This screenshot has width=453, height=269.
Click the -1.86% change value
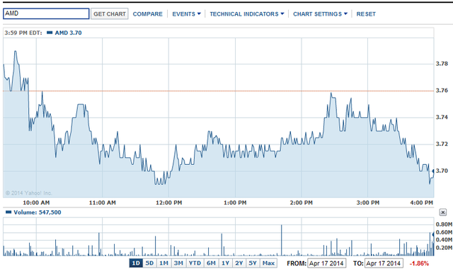coord(419,263)
